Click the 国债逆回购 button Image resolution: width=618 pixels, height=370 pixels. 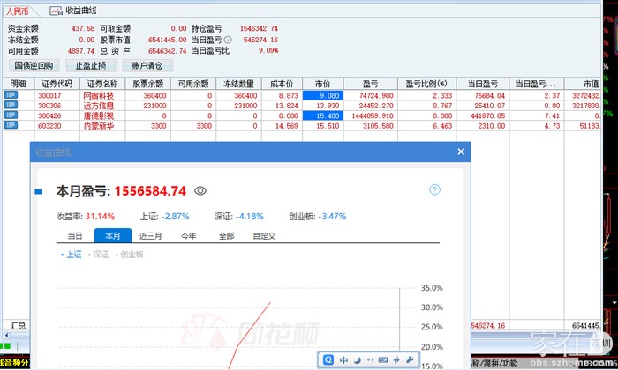click(x=34, y=65)
